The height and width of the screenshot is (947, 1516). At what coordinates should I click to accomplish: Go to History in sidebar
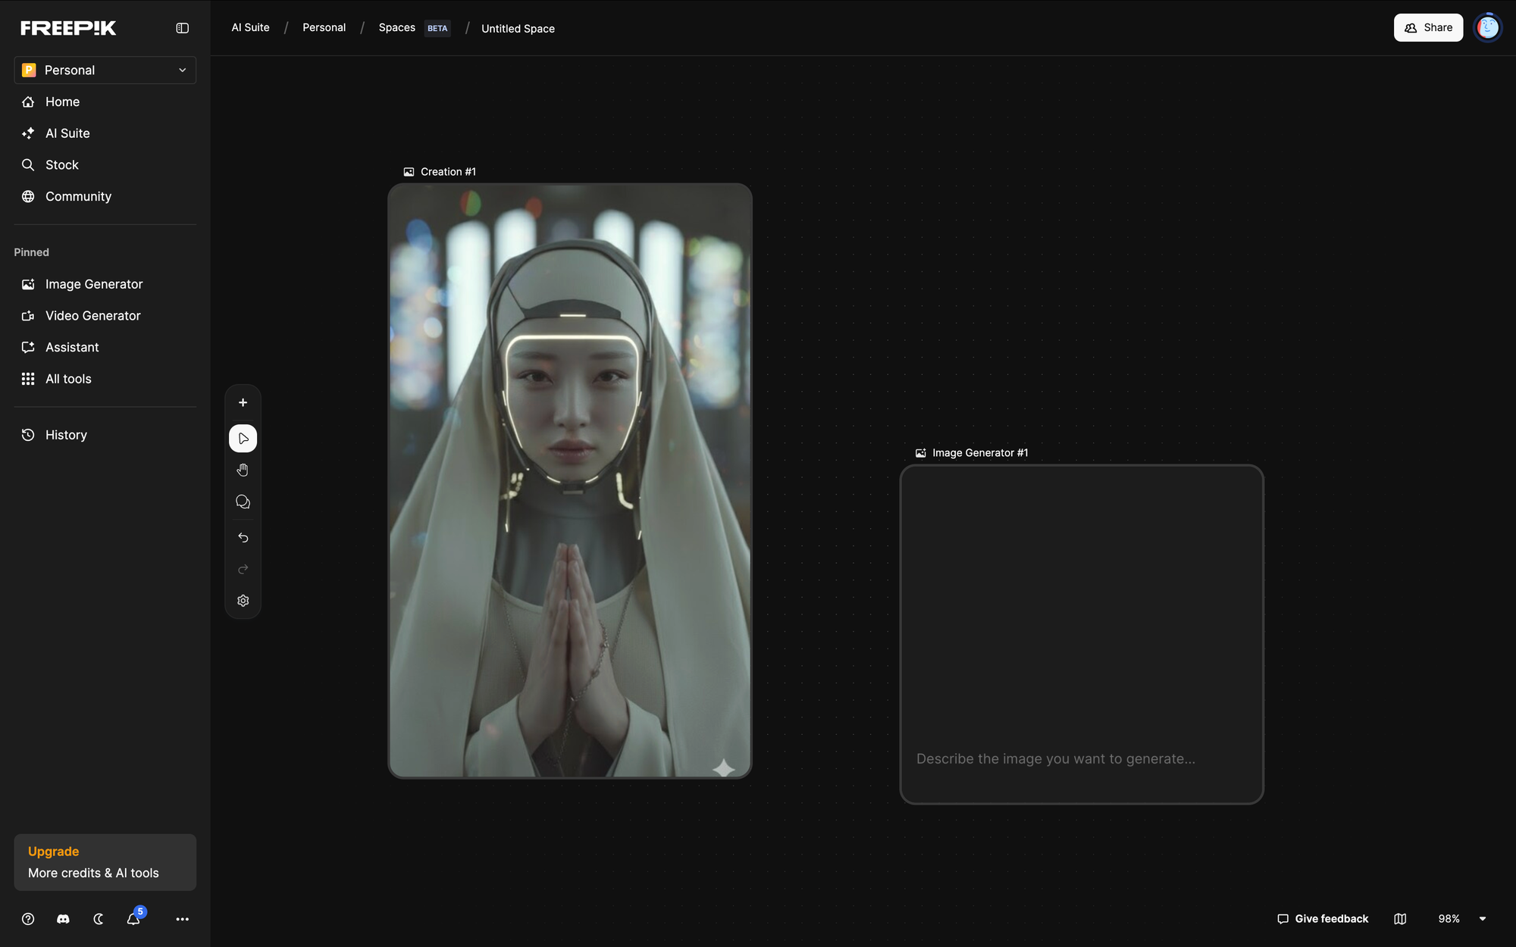click(x=66, y=435)
